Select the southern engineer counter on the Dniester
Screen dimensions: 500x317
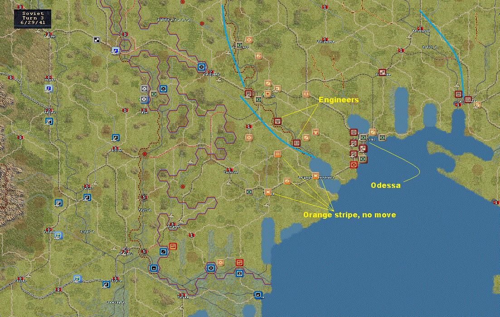[296, 143]
